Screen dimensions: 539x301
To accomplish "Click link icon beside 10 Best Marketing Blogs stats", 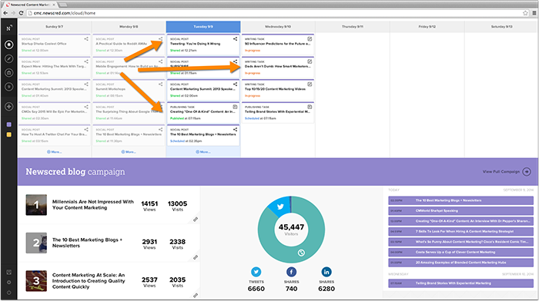I will coord(196,257).
